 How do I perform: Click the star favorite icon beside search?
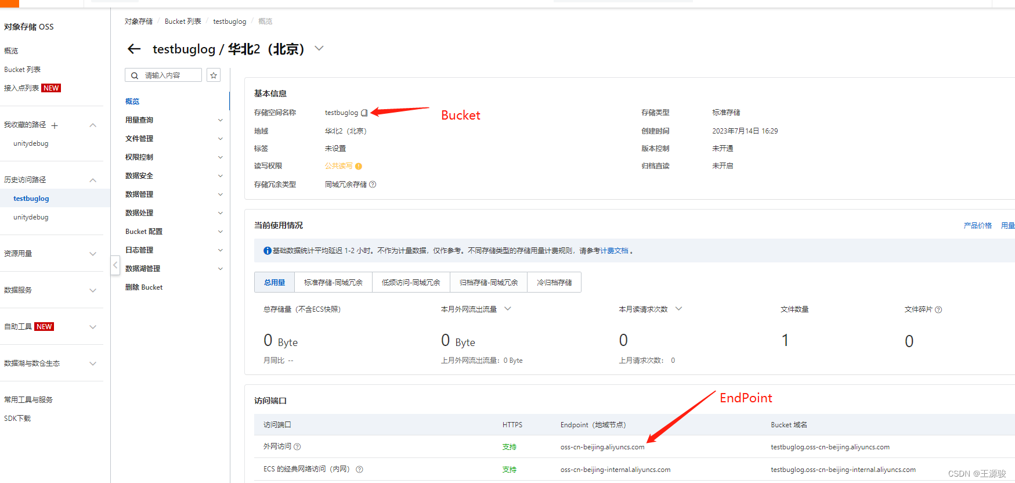click(214, 75)
